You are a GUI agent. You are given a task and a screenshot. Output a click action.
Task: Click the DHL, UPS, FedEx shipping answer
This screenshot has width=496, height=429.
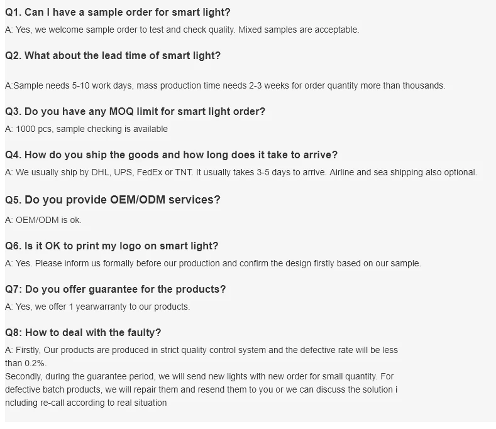click(x=241, y=172)
